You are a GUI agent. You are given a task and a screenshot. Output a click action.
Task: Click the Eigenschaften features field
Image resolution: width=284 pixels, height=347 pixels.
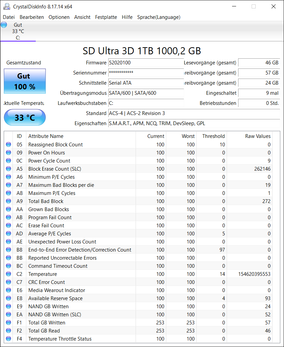click(194, 123)
